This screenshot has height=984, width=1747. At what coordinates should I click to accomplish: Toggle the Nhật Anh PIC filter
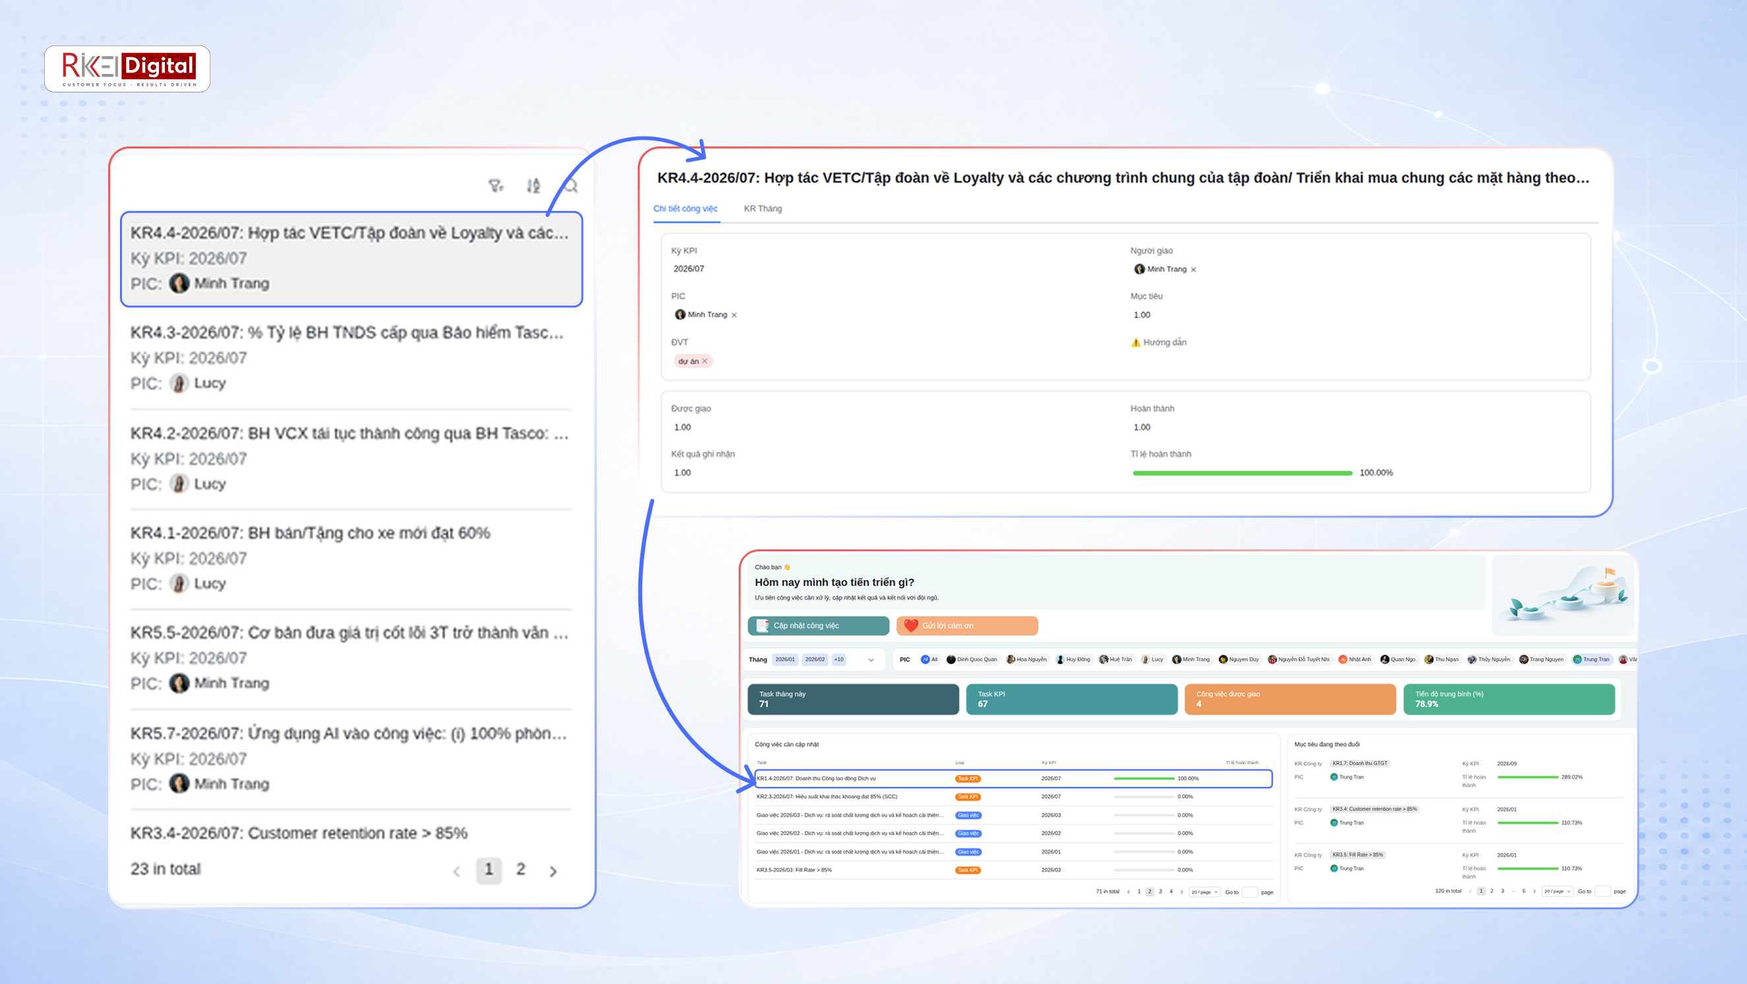click(x=1355, y=659)
